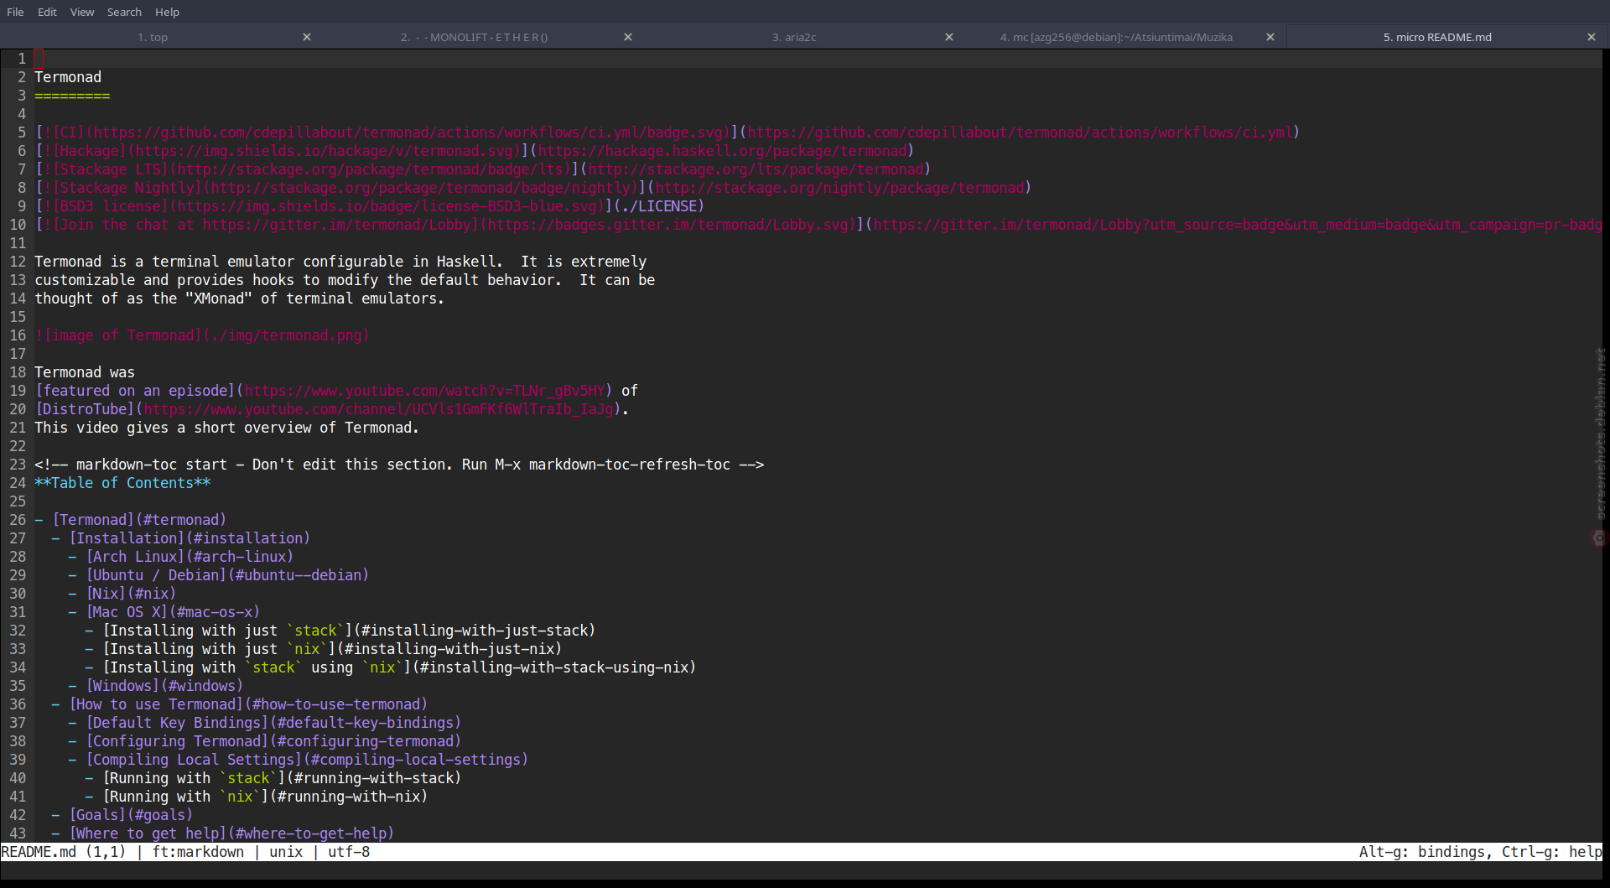Click the [Mac OS X] TOC entry
This screenshot has height=888, width=1610.
(173, 612)
